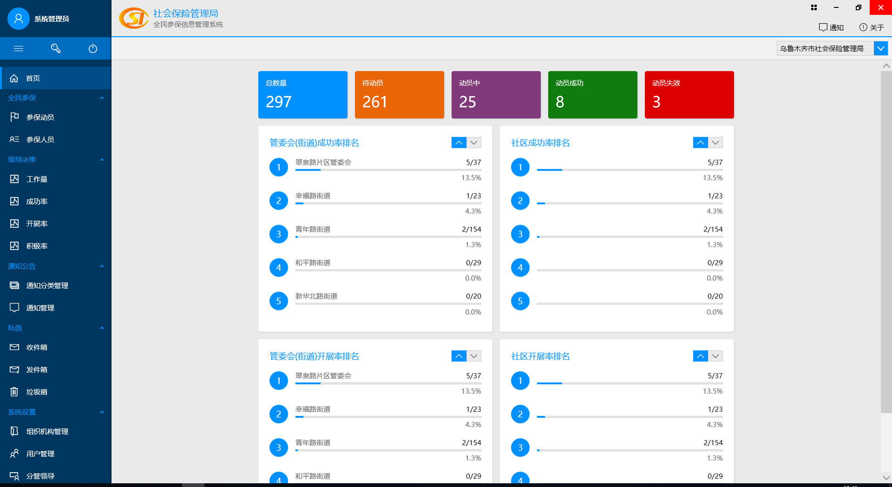Open the 乌鲁木齐市社会保险管理局 organization dropdown
This screenshot has height=487, width=892.
click(880, 48)
